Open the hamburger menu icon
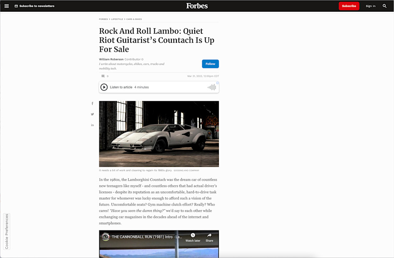 (7, 6)
